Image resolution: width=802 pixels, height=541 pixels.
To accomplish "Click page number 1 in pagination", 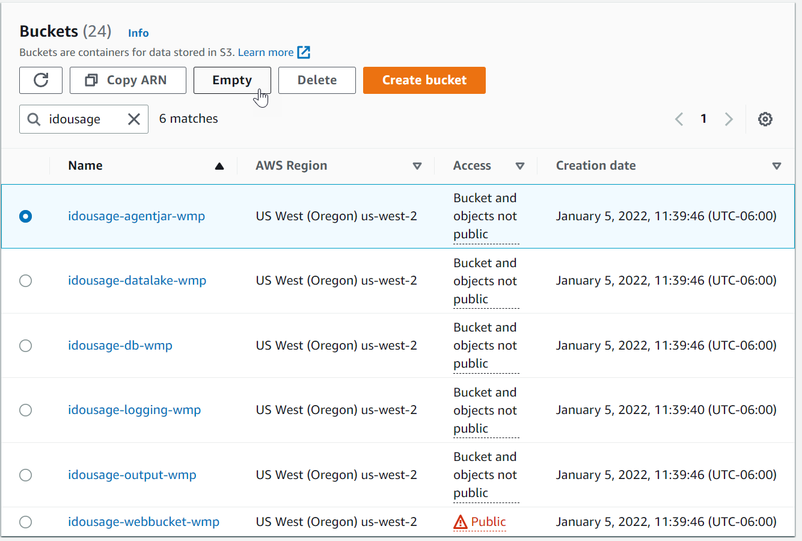I will coord(703,119).
